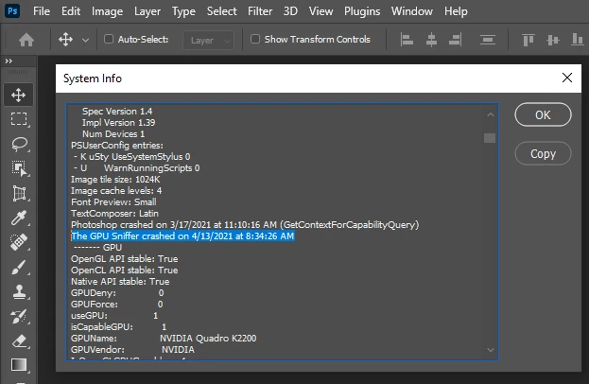Expand the toolbar with double-arrow icon
The height and width of the screenshot is (384, 589).
pos(9,61)
